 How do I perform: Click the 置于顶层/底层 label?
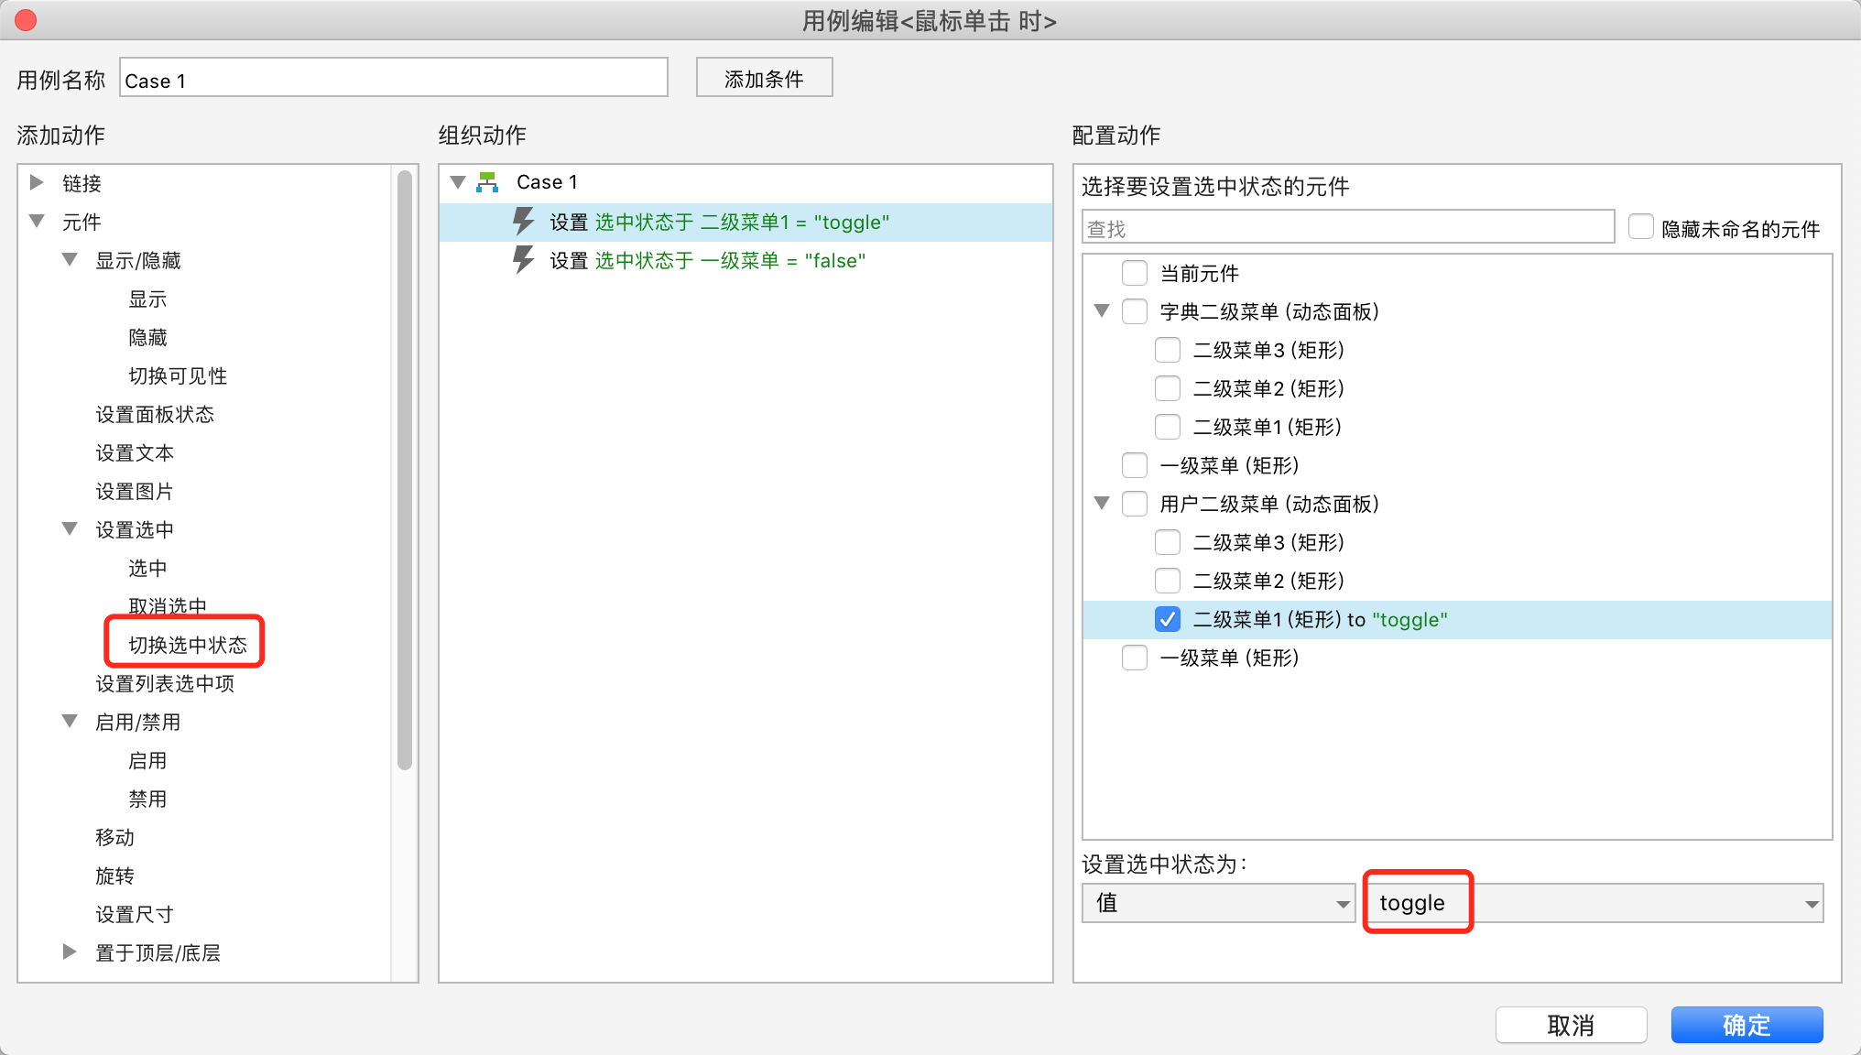tap(158, 952)
